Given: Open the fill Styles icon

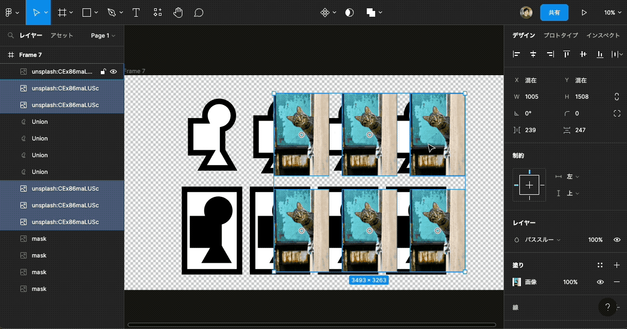Looking at the screenshot, I should [600, 265].
